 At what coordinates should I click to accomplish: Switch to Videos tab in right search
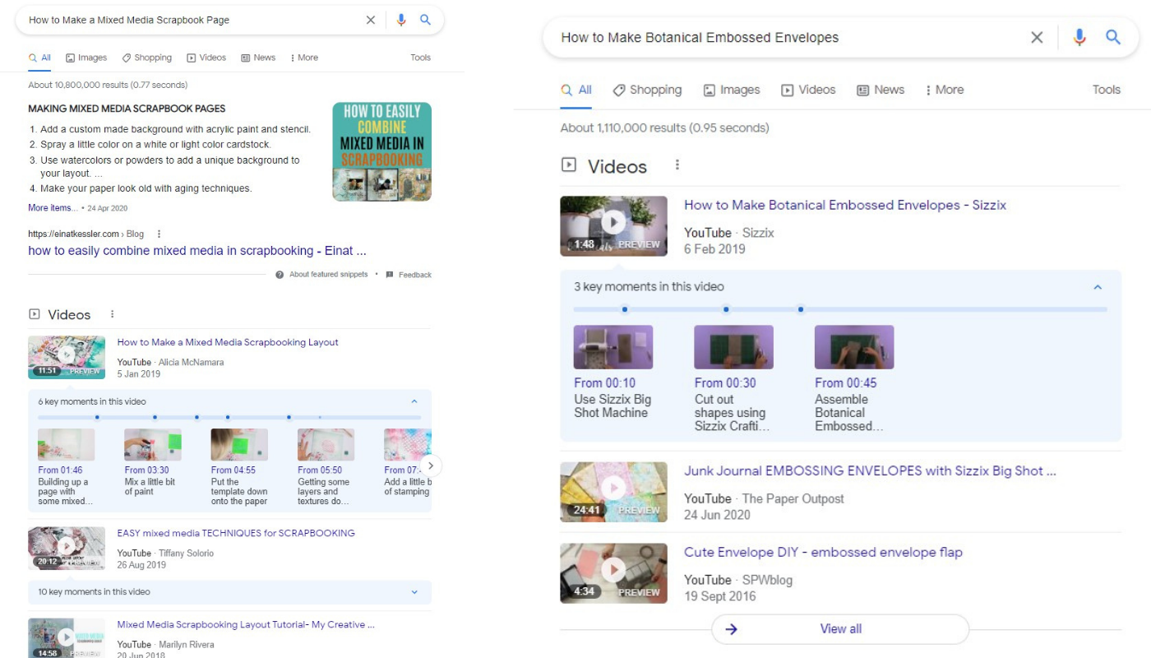click(x=808, y=90)
